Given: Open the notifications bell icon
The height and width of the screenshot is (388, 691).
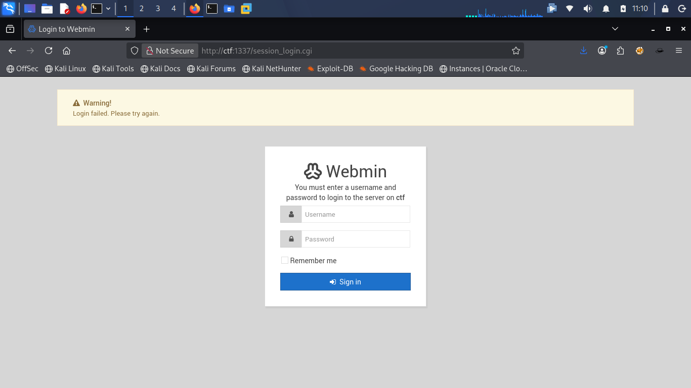Looking at the screenshot, I should click(x=606, y=9).
